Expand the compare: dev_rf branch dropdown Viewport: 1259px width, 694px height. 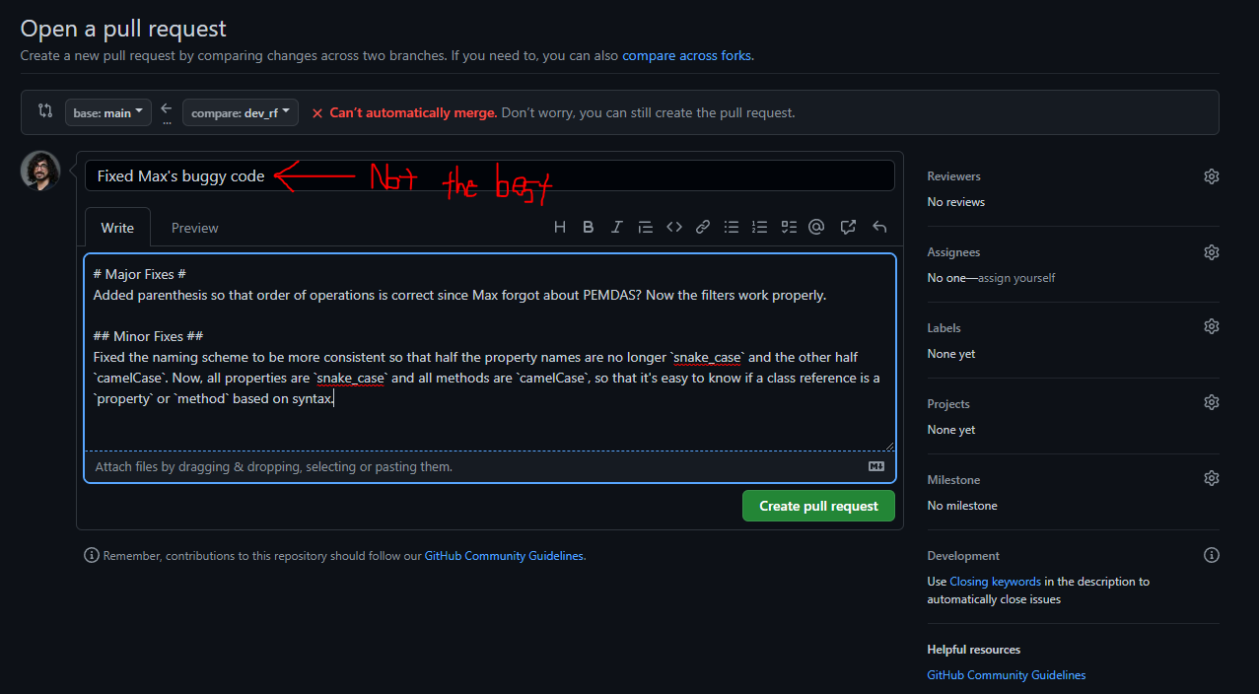pos(241,112)
